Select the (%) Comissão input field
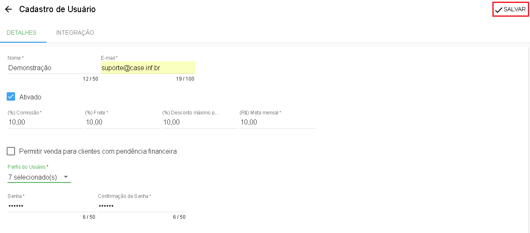The height and width of the screenshot is (233, 530). [45, 122]
